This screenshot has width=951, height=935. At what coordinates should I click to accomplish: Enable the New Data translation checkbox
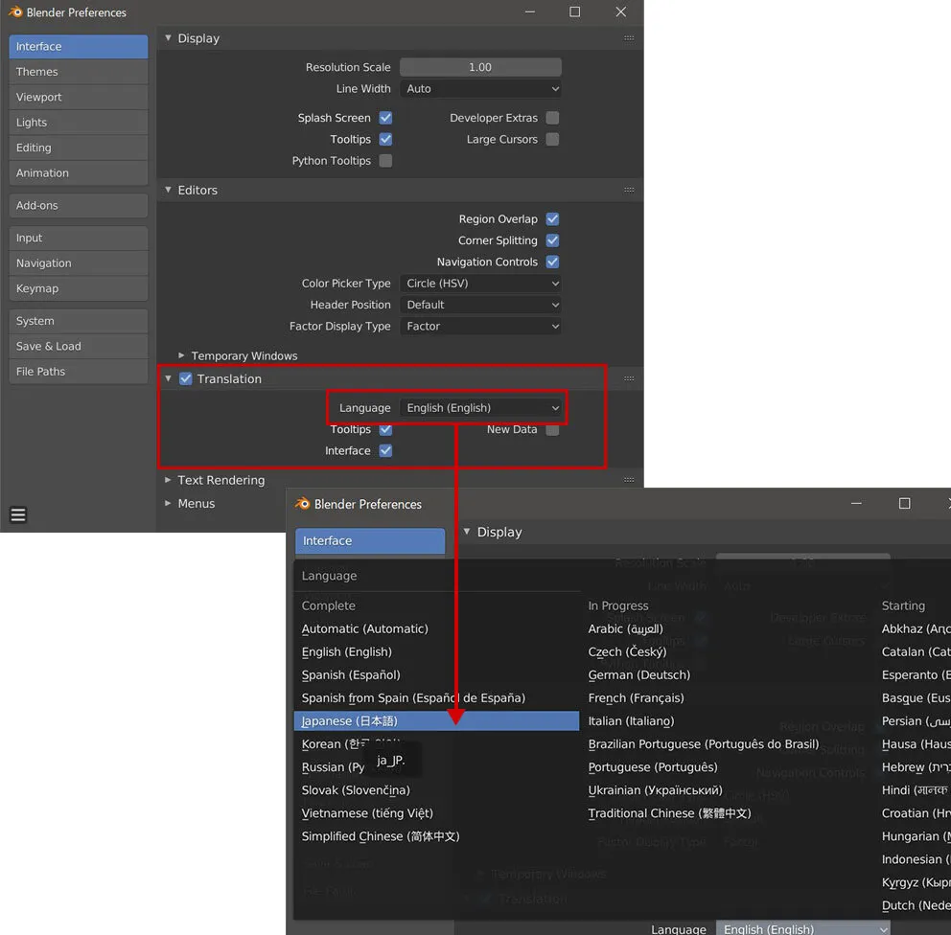tap(552, 429)
